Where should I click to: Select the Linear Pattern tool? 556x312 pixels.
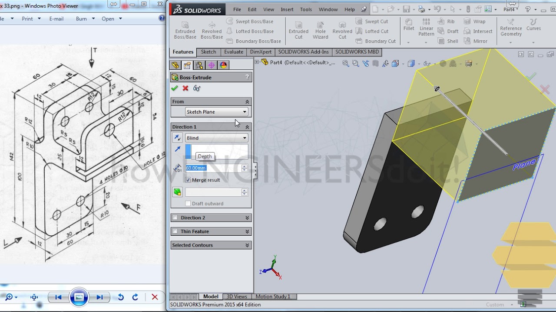(x=426, y=27)
